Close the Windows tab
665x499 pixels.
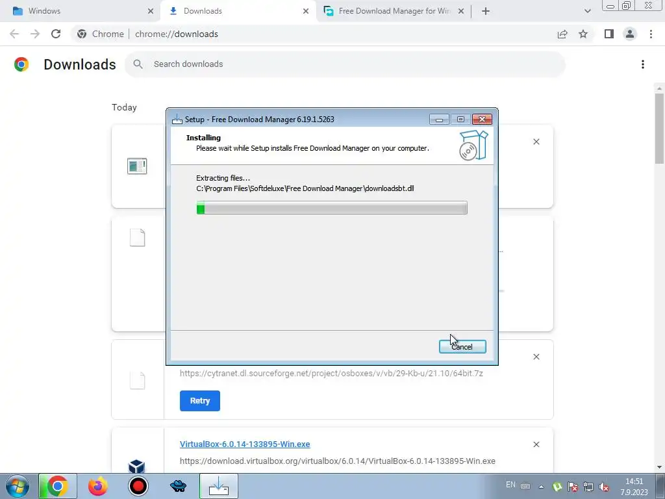click(151, 11)
